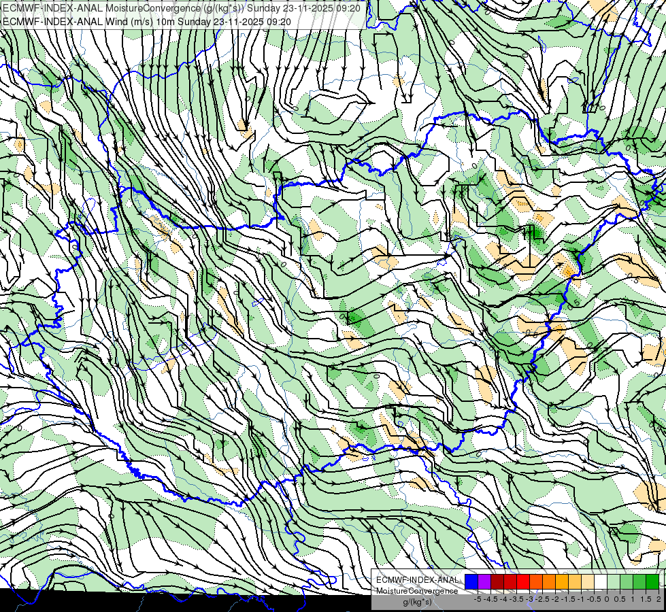This screenshot has height=612, width=666.
Task: Click the legend swatch between -2 and -1.5
Action: point(562,582)
